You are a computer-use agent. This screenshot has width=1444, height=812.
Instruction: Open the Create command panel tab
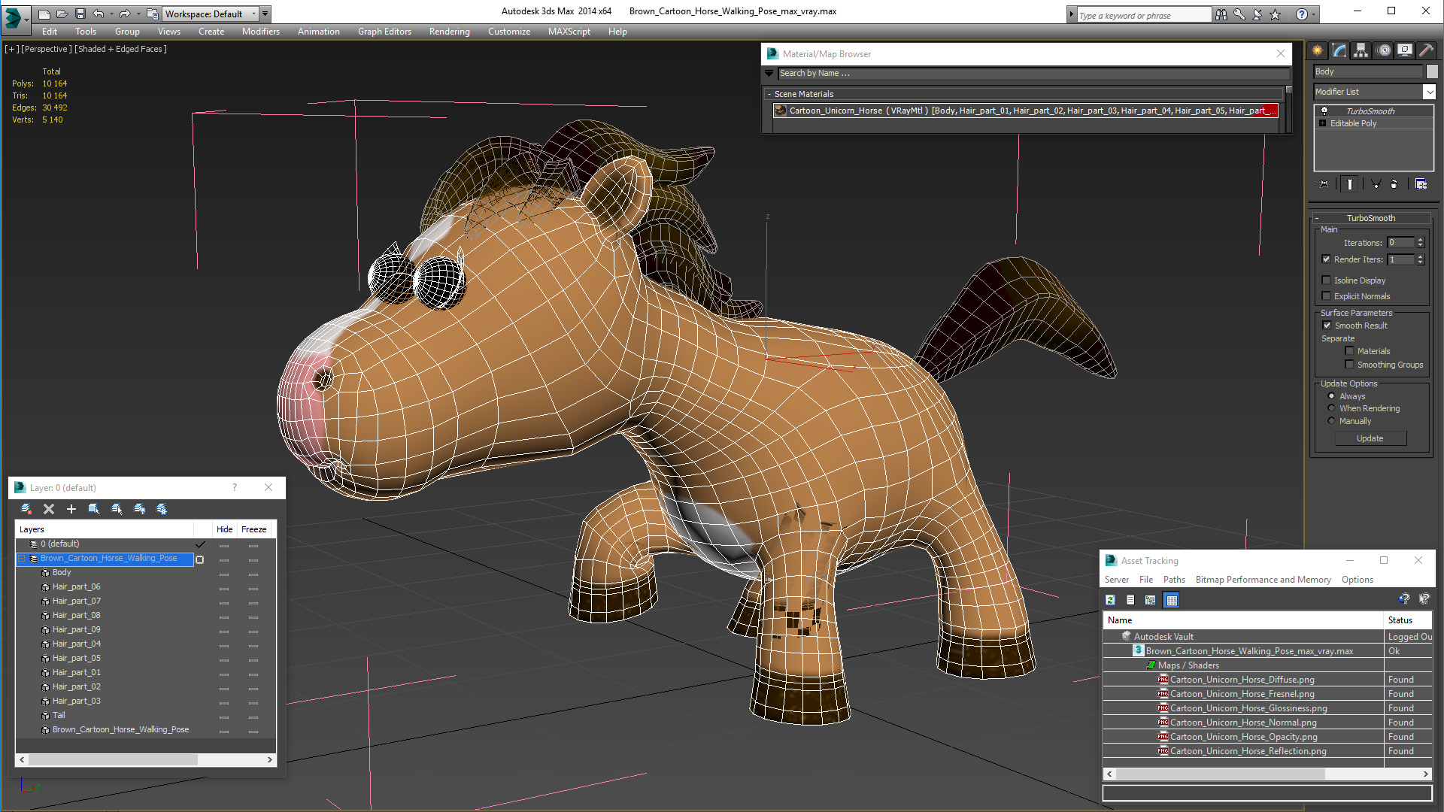pos(1318,50)
